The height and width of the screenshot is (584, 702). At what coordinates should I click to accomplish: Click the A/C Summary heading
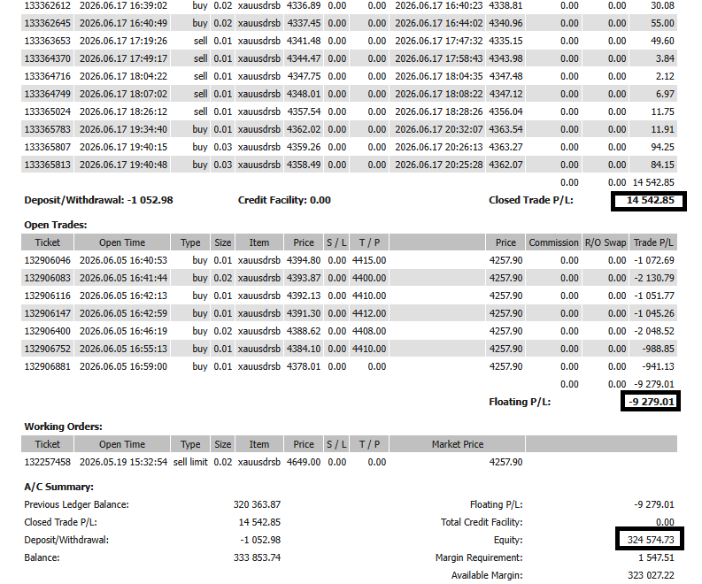[x=58, y=487]
